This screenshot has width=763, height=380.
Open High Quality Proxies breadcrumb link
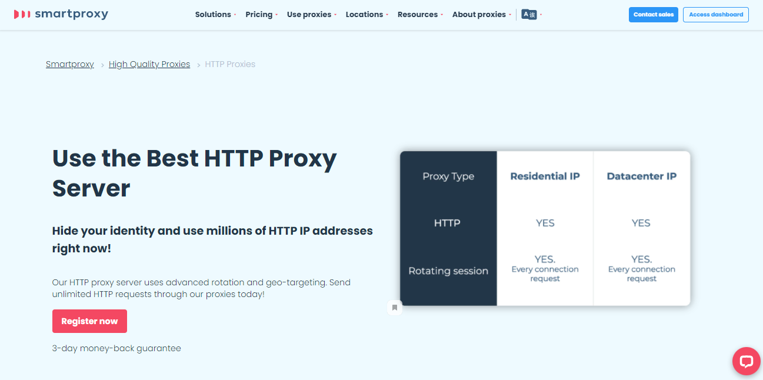pos(149,64)
